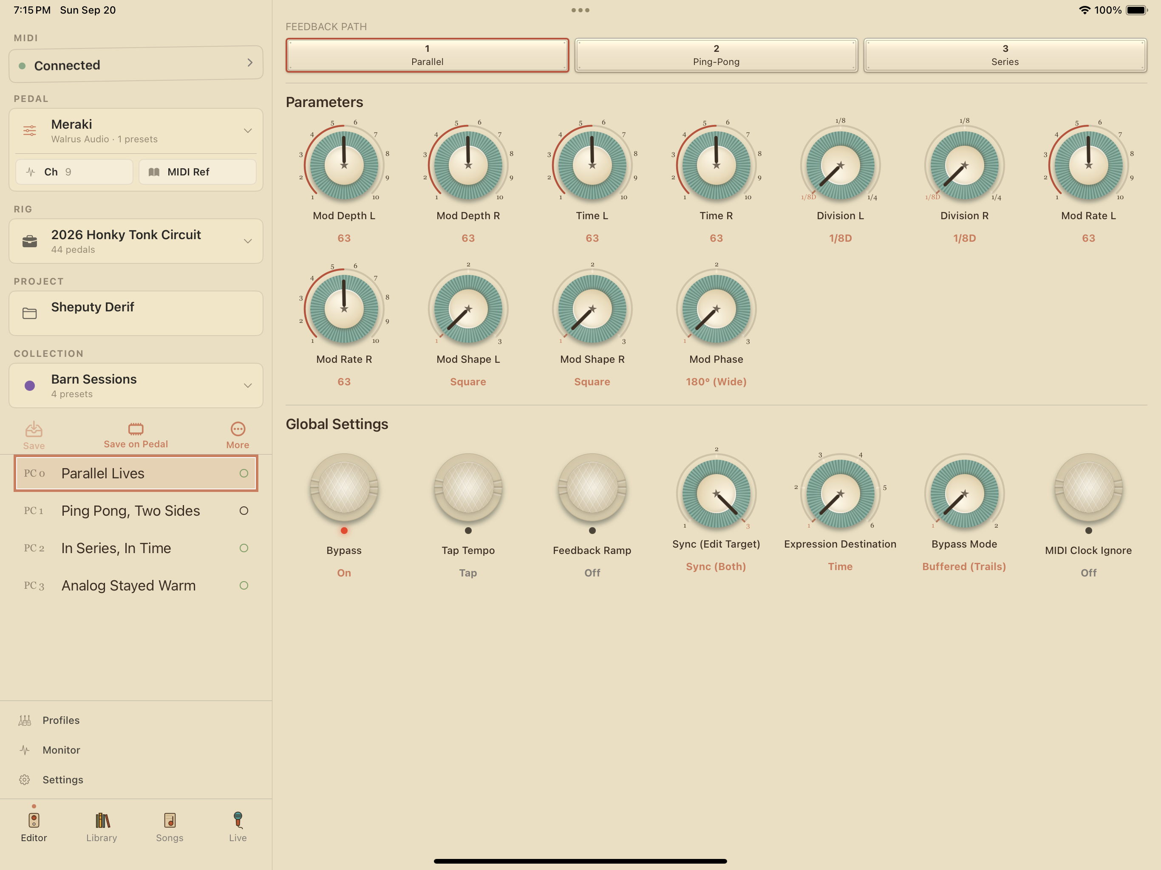Image resolution: width=1161 pixels, height=870 pixels.
Task: Click the Mod Rate L knob
Action: [1089, 165]
